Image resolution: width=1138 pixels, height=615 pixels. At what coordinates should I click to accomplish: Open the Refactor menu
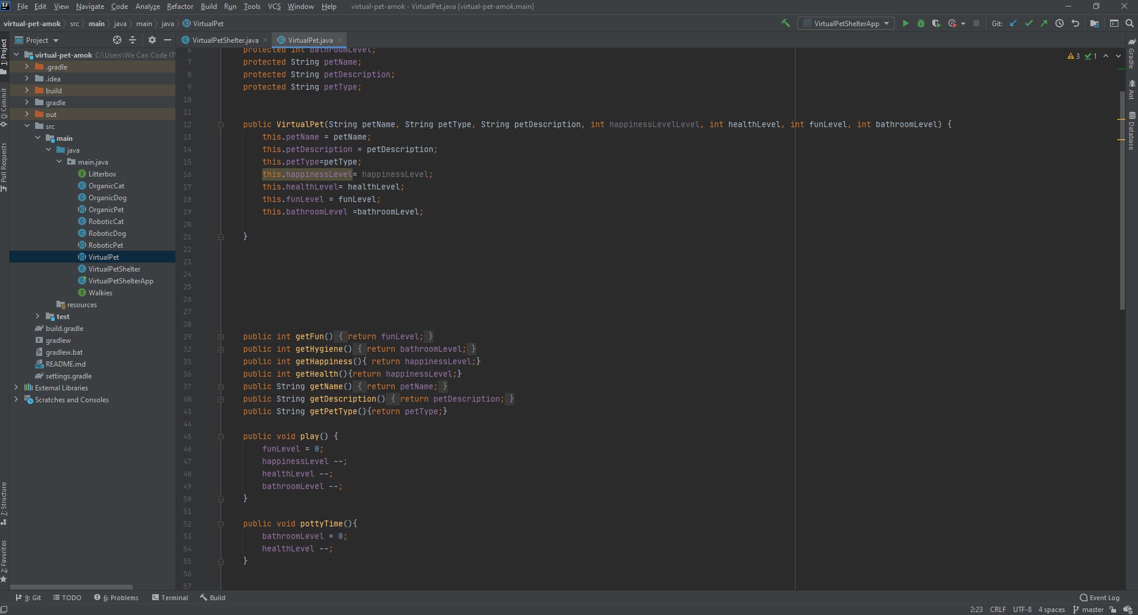[x=180, y=7]
